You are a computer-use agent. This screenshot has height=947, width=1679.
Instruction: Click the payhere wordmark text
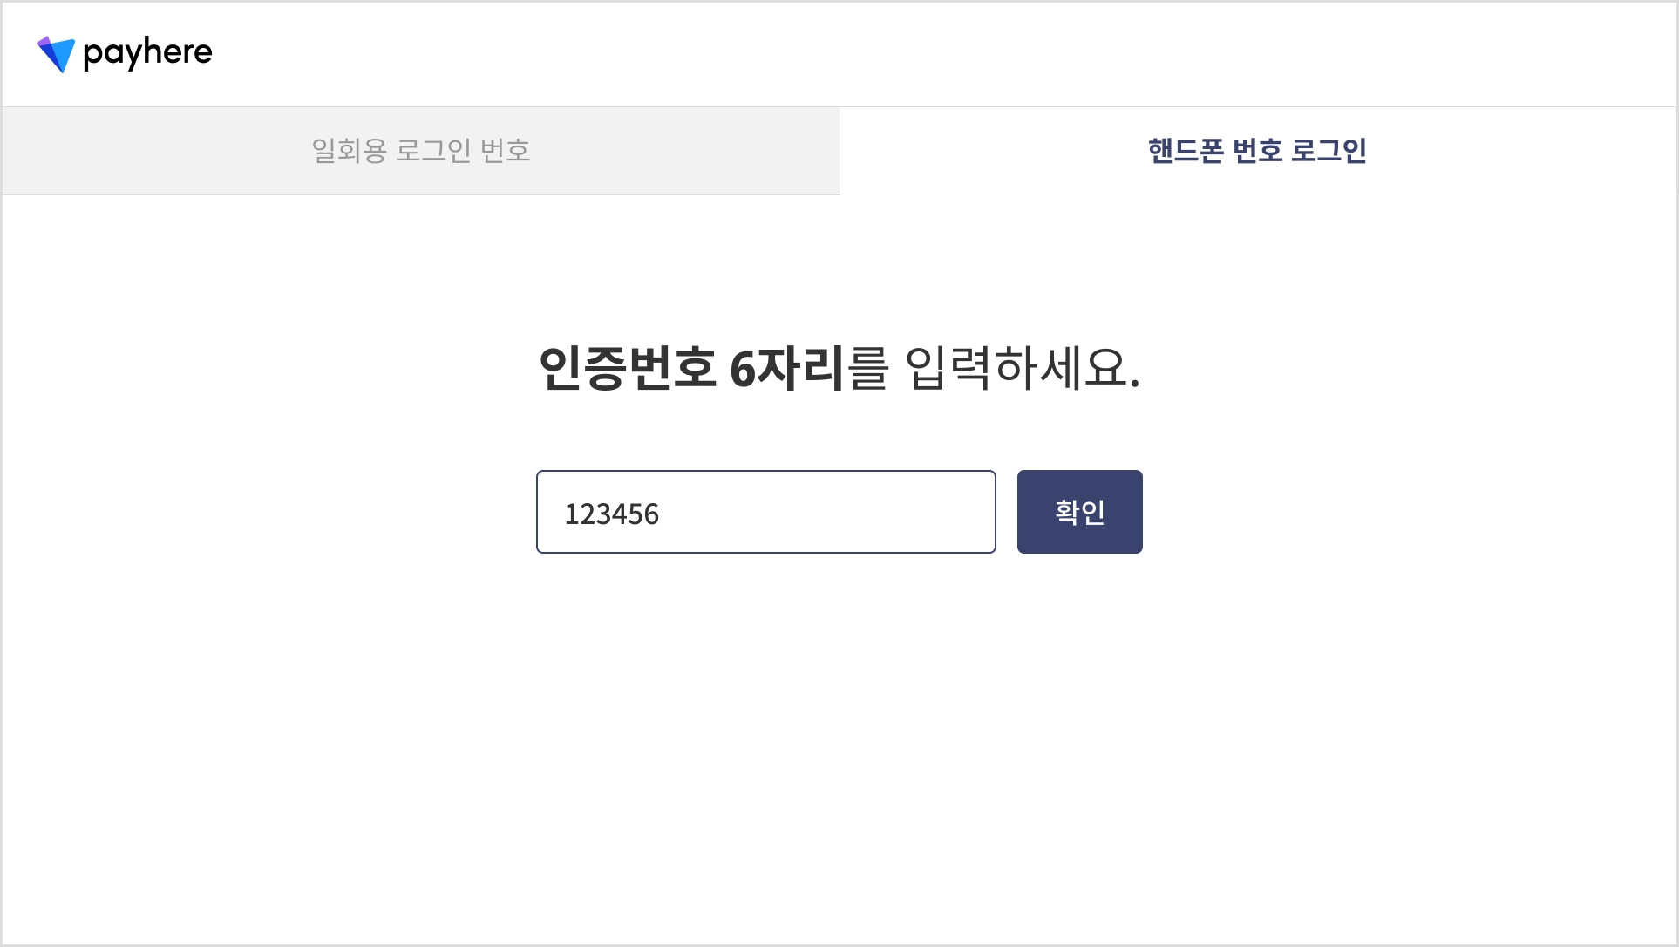click(147, 53)
